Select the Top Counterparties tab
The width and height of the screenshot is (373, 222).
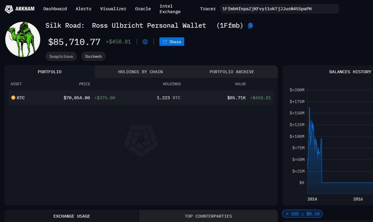pos(208,216)
